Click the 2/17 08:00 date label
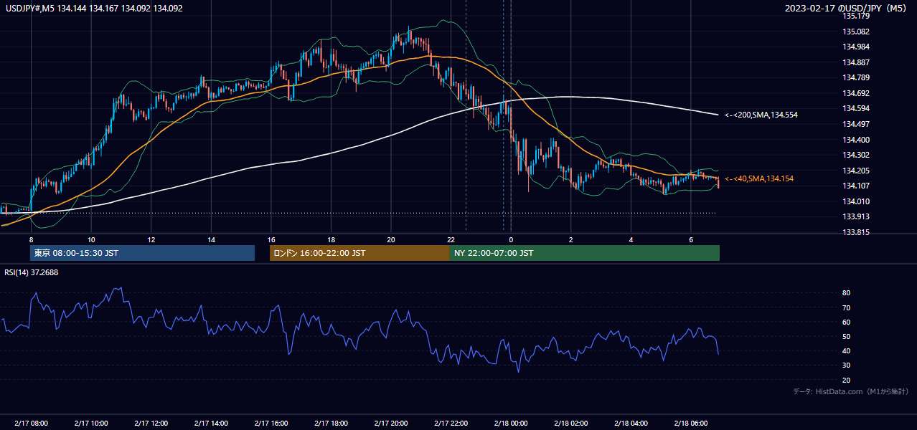Image resolution: width=917 pixels, height=430 pixels. click(x=31, y=424)
